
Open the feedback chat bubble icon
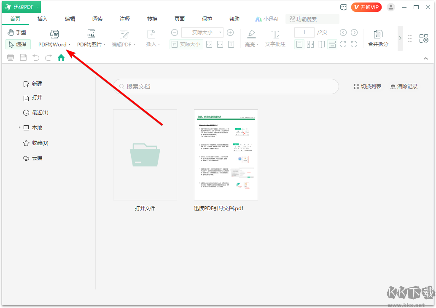point(344,7)
